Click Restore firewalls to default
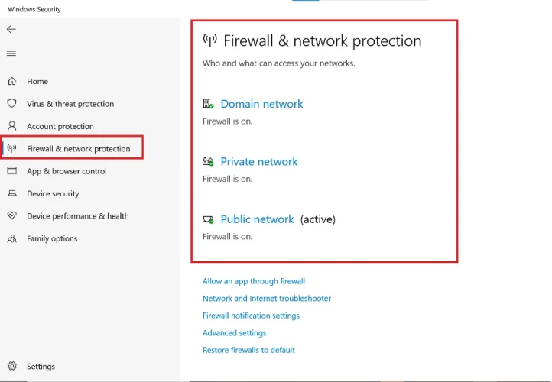The height and width of the screenshot is (382, 552). [x=248, y=350]
